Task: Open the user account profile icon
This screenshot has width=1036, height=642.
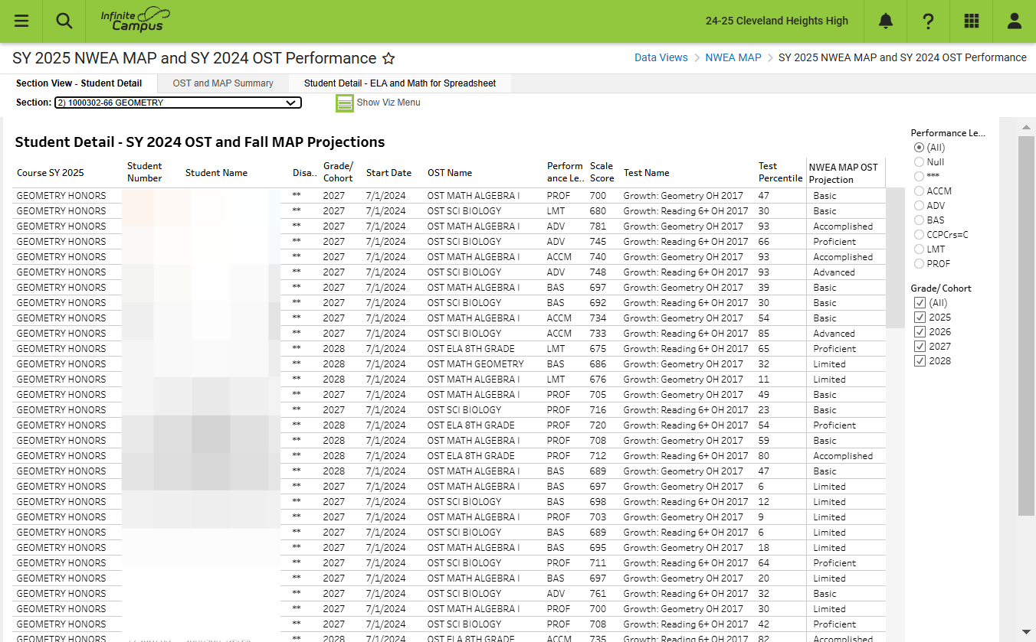Action: tap(1015, 21)
